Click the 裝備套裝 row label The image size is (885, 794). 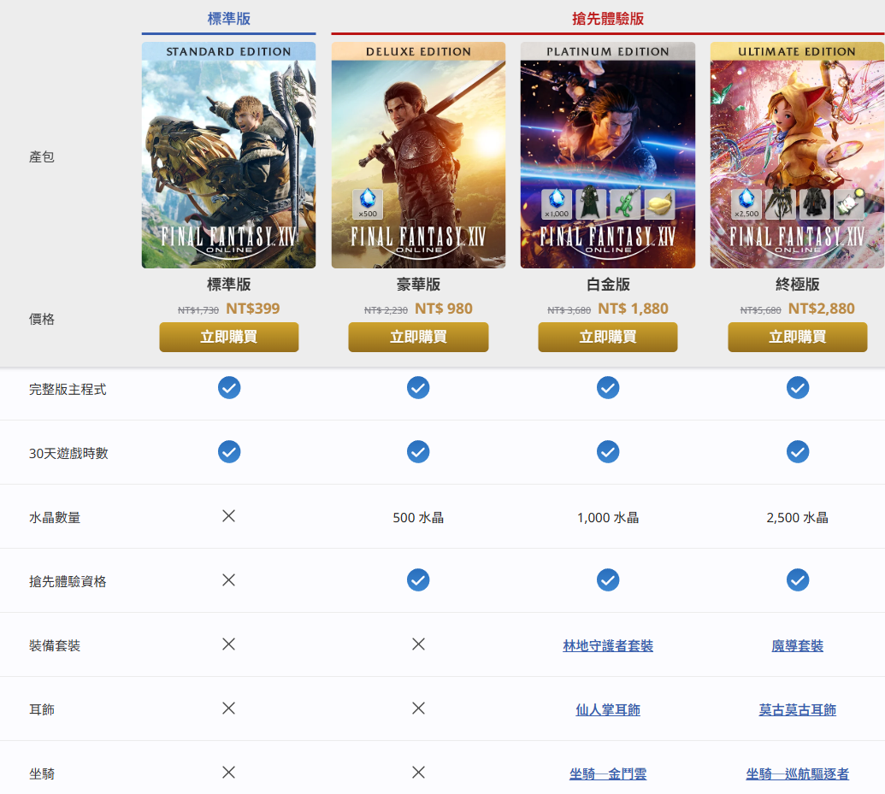click(55, 645)
